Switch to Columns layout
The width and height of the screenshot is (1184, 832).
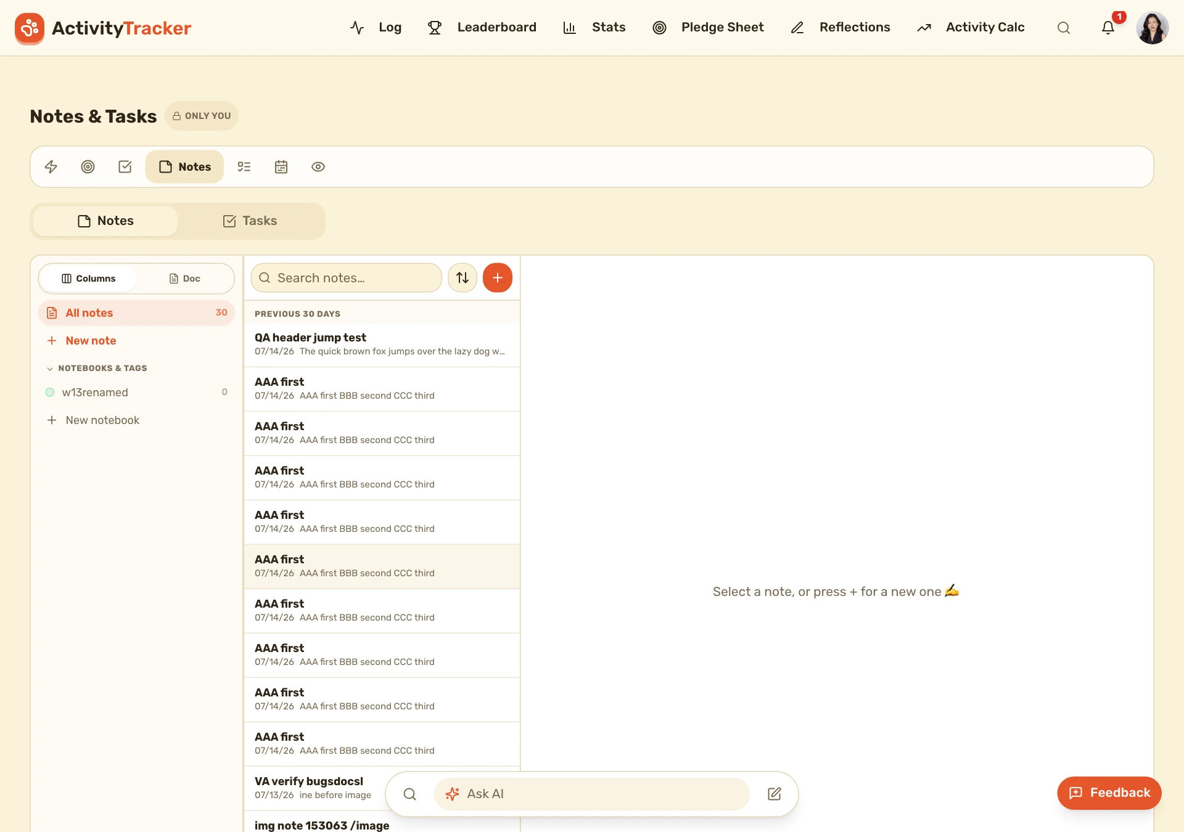pyautogui.click(x=88, y=279)
